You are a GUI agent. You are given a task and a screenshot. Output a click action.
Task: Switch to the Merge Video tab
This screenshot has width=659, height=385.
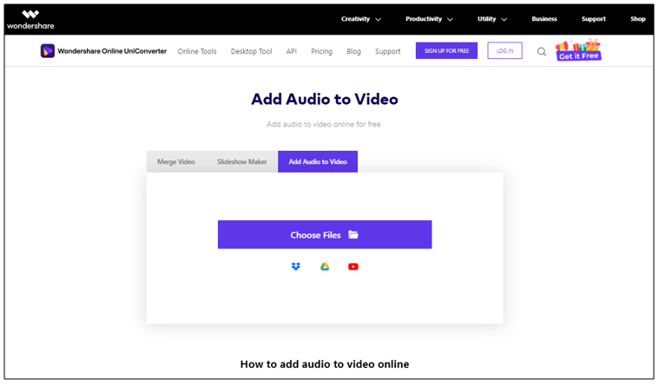click(x=176, y=161)
